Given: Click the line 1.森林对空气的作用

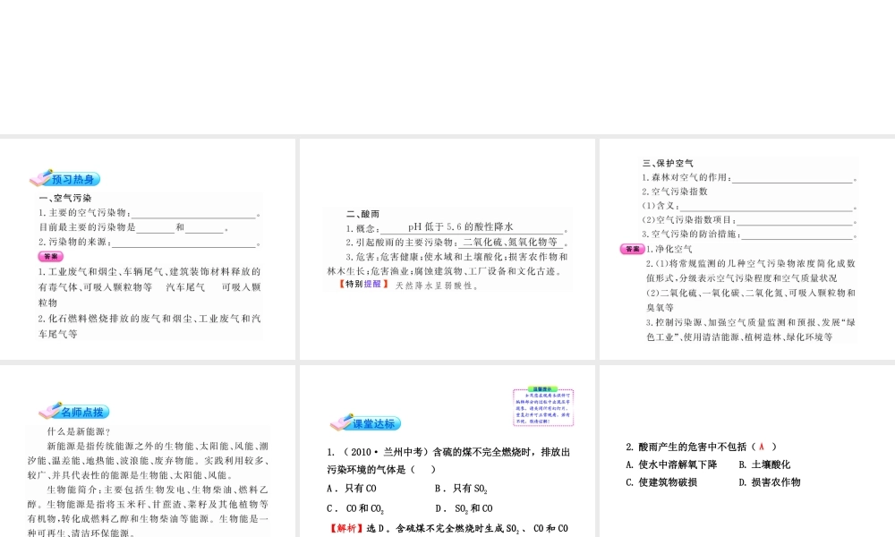Looking at the screenshot, I should coord(749,177).
